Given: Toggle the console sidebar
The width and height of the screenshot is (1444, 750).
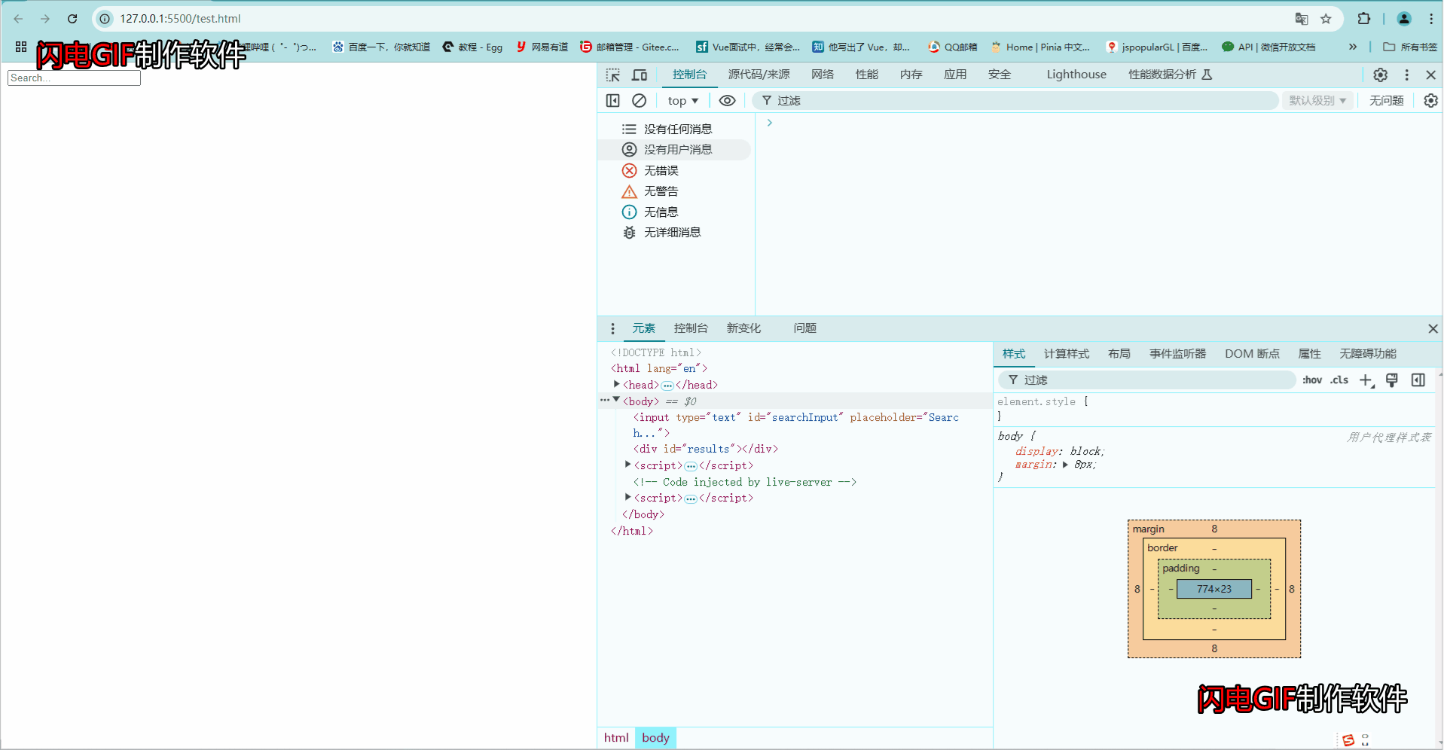Looking at the screenshot, I should [x=613, y=100].
